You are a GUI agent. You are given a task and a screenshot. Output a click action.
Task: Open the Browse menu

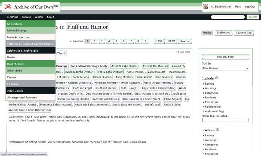[x=26, y=17]
